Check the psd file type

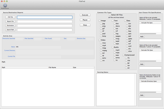pyautogui.click(x=101, y=33)
